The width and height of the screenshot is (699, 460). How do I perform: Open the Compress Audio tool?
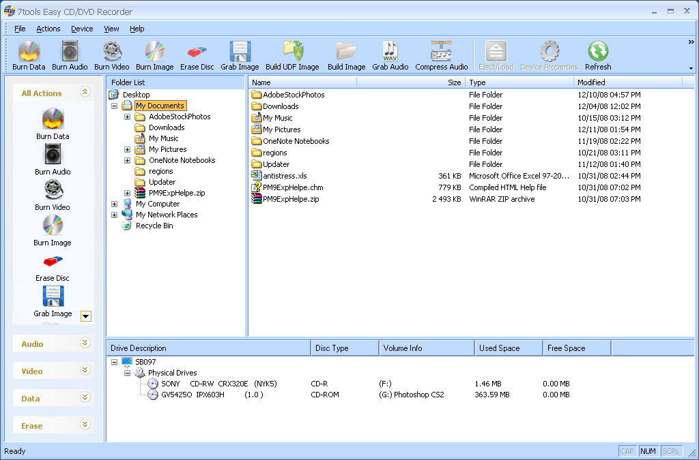(x=441, y=55)
